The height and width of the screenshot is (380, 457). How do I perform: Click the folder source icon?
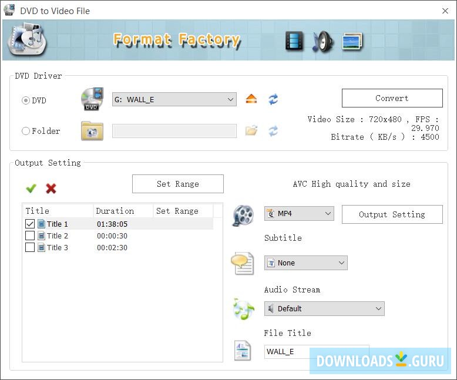pyautogui.click(x=92, y=131)
